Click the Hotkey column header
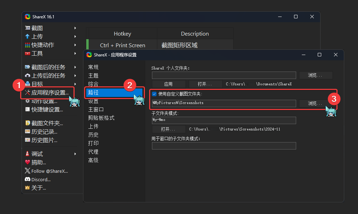The width and height of the screenshot is (358, 214). pos(123,34)
